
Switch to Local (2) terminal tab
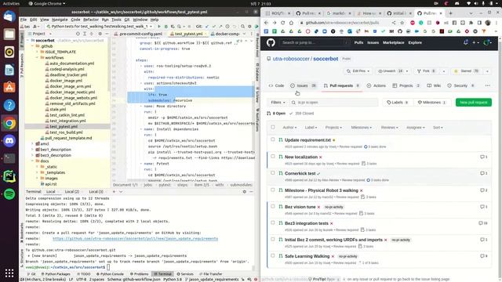coord(71,191)
